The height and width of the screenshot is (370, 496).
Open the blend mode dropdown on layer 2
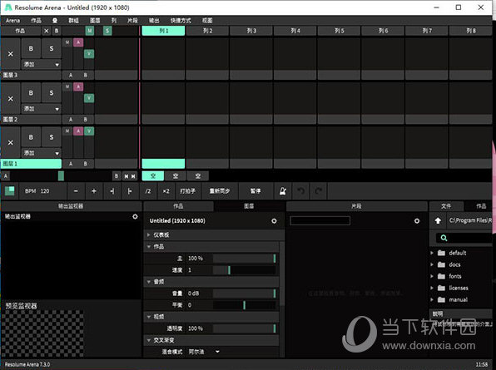41,109
